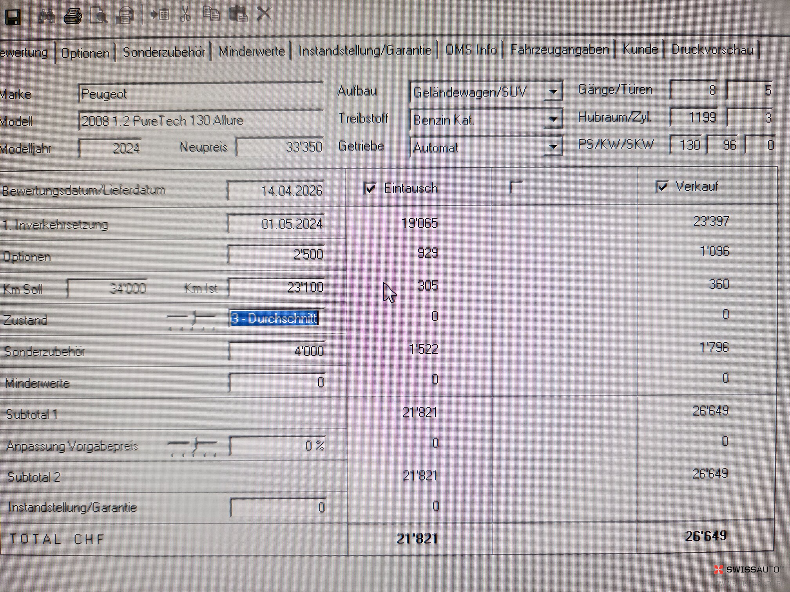Click the Instandstellung/Garantie amount field
Image resolution: width=790 pixels, height=592 pixels.
278,507
